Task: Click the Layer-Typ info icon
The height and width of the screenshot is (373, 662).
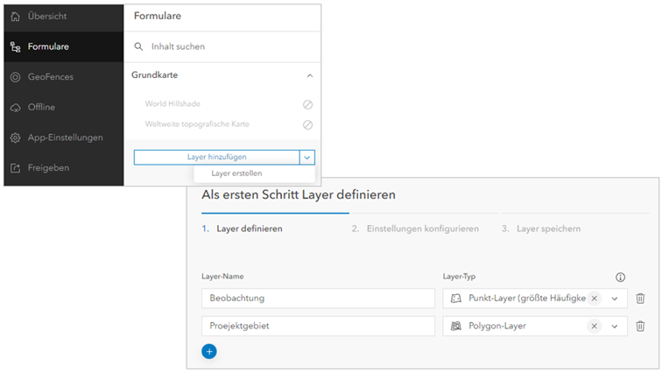Action: pos(620,278)
